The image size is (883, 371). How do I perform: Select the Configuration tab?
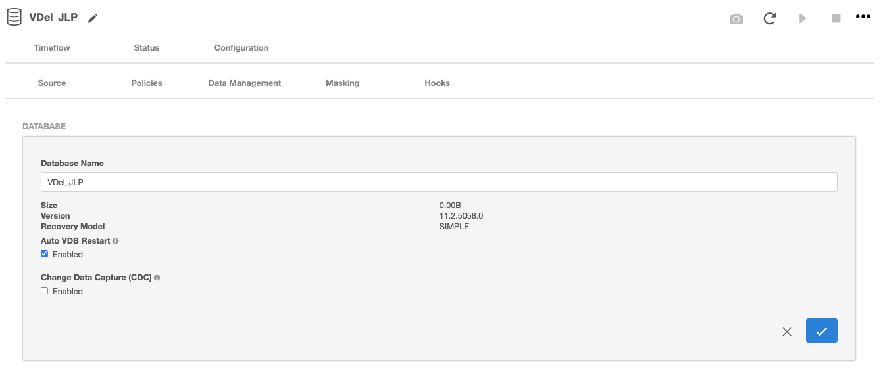pos(241,48)
